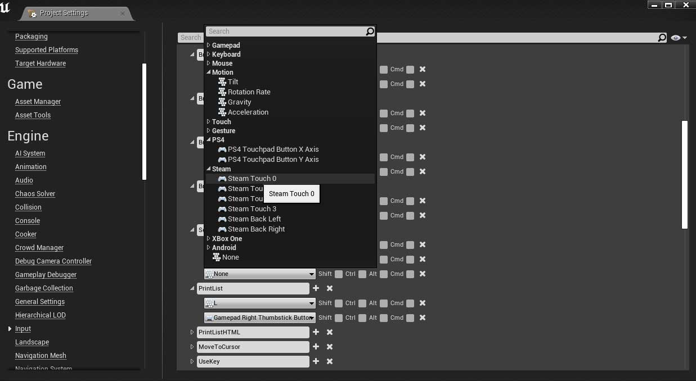Viewport: 696px width, 381px height.
Task: Collapse the Motion category
Action: (x=209, y=72)
